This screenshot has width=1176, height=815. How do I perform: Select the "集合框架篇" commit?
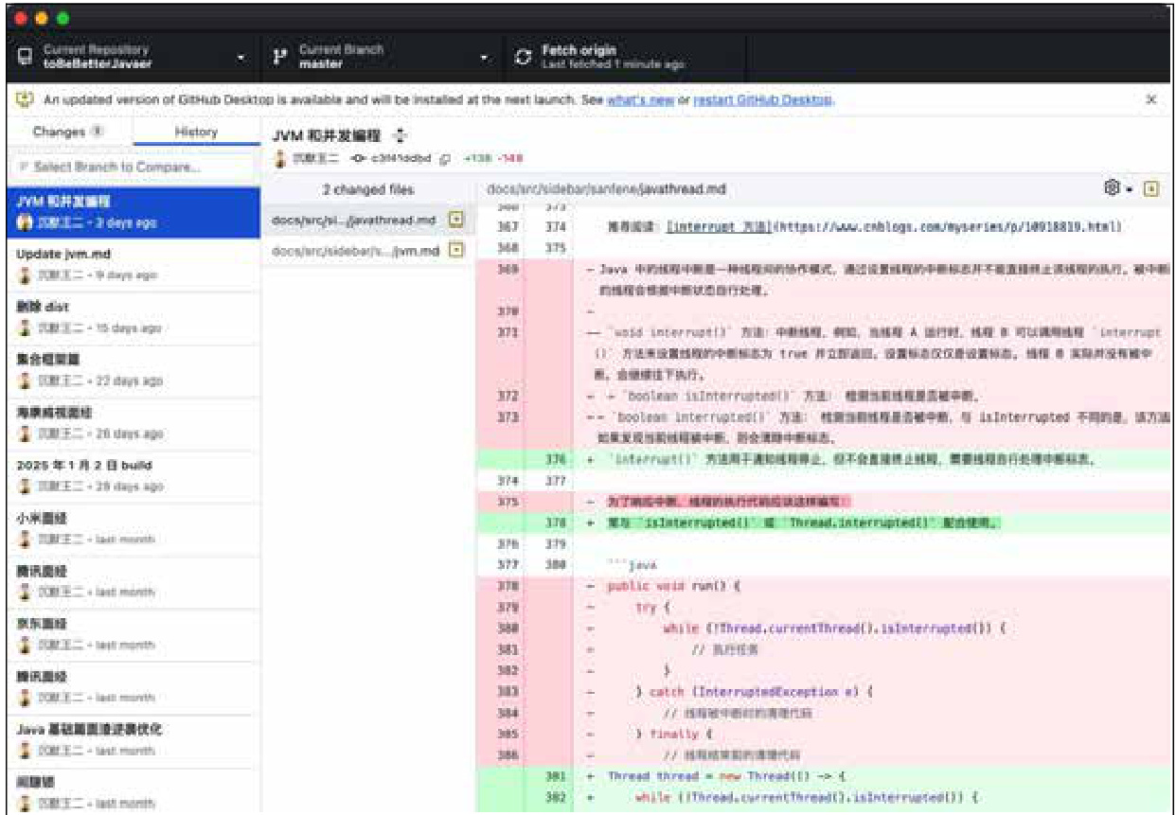(x=133, y=371)
